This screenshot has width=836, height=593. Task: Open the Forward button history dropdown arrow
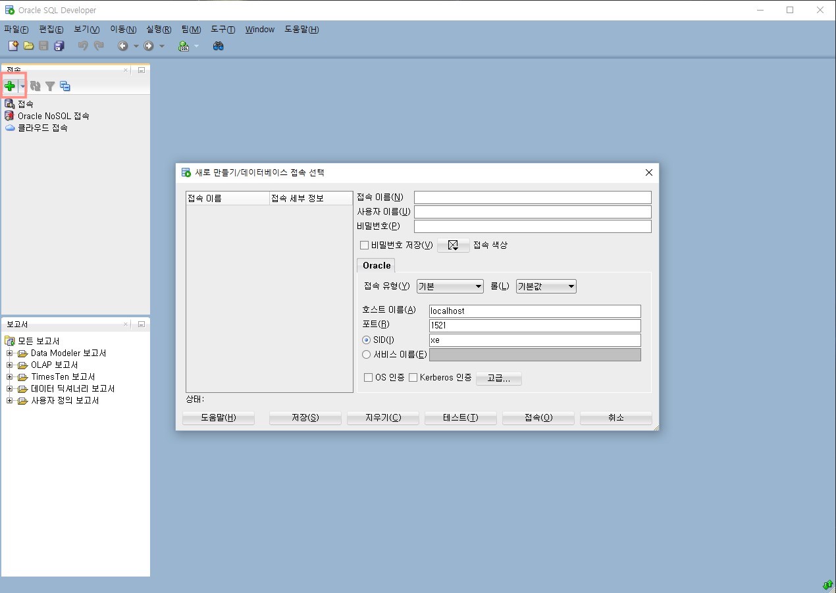(162, 46)
